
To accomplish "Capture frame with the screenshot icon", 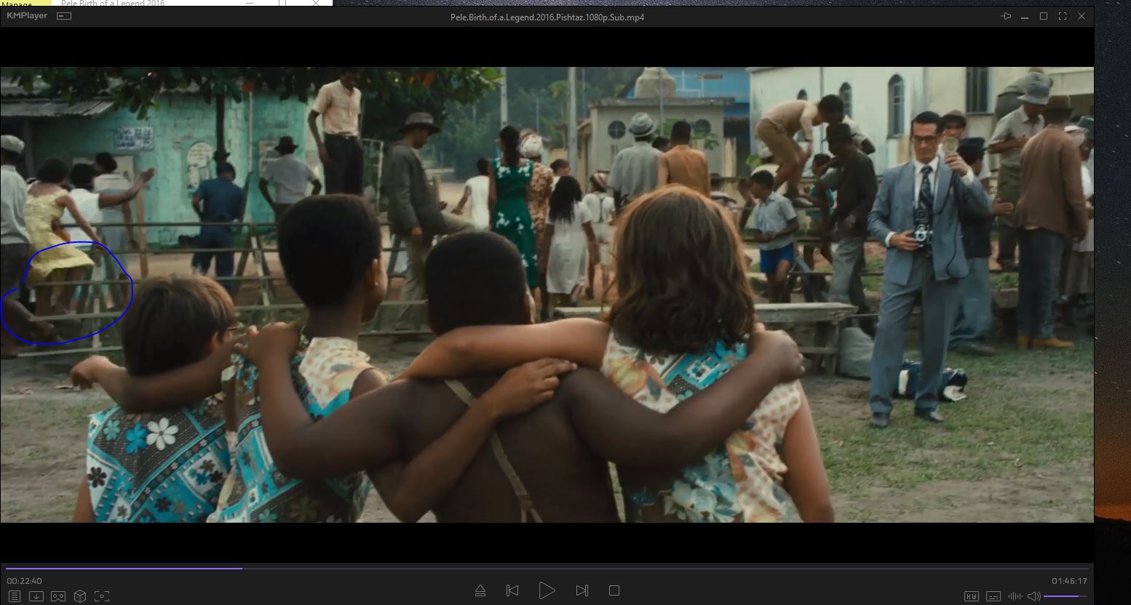I will tap(102, 596).
